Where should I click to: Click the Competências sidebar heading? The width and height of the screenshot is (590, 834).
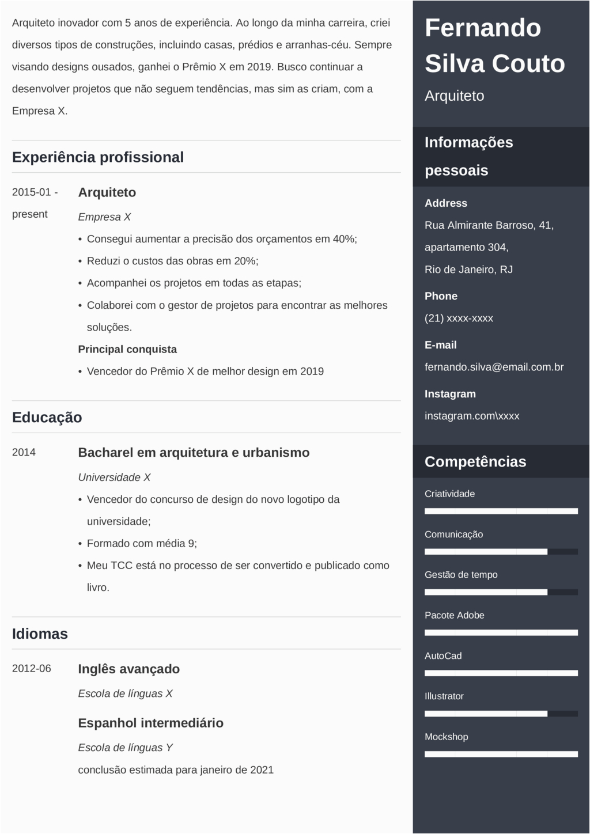click(x=475, y=462)
